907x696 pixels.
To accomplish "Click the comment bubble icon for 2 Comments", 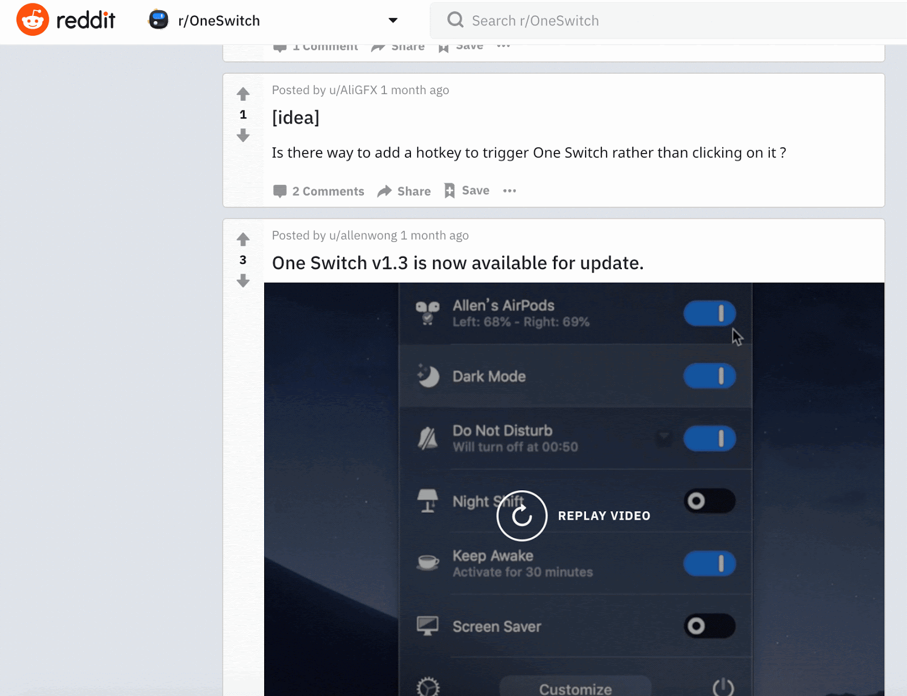I will tap(279, 191).
